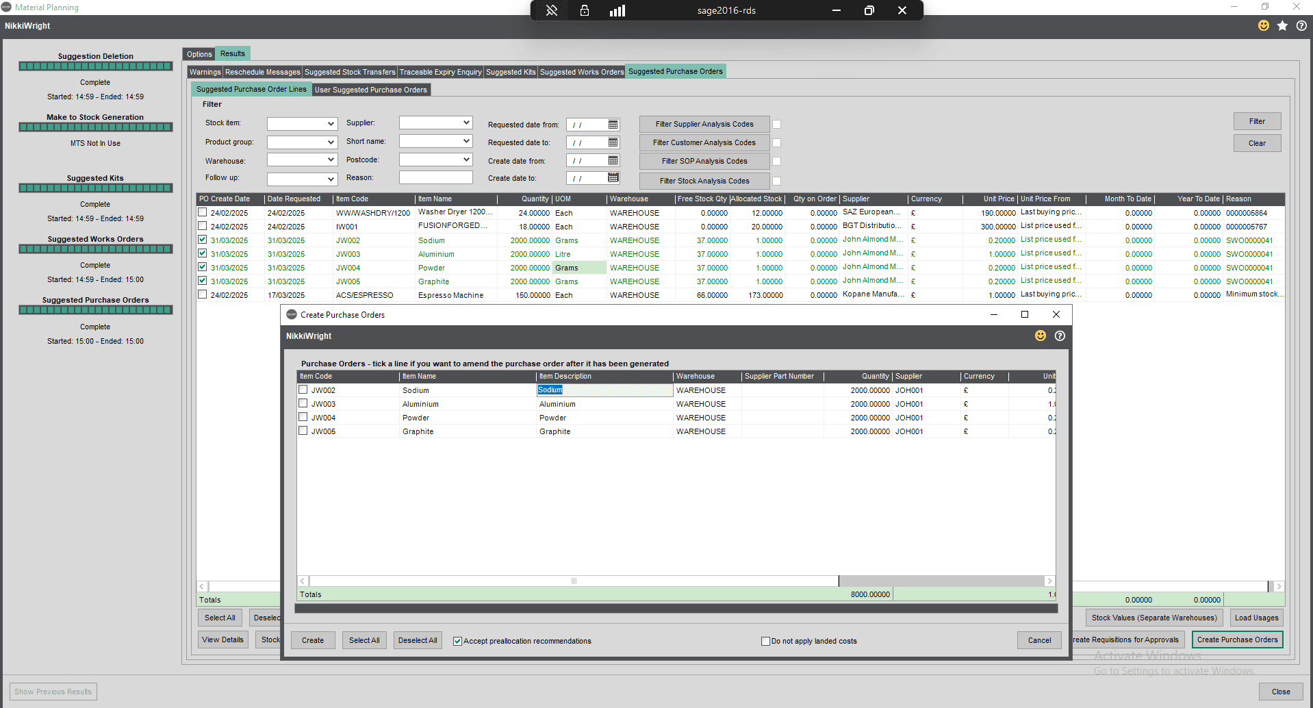Image resolution: width=1313 pixels, height=708 pixels.
Task: Expand the Product group dropdown
Action: coord(331,142)
